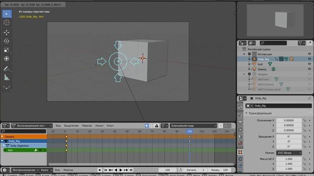This screenshot has width=314, height=176.
Task: Open the Экспозиционный лист mode dropdown
Action: point(32,126)
